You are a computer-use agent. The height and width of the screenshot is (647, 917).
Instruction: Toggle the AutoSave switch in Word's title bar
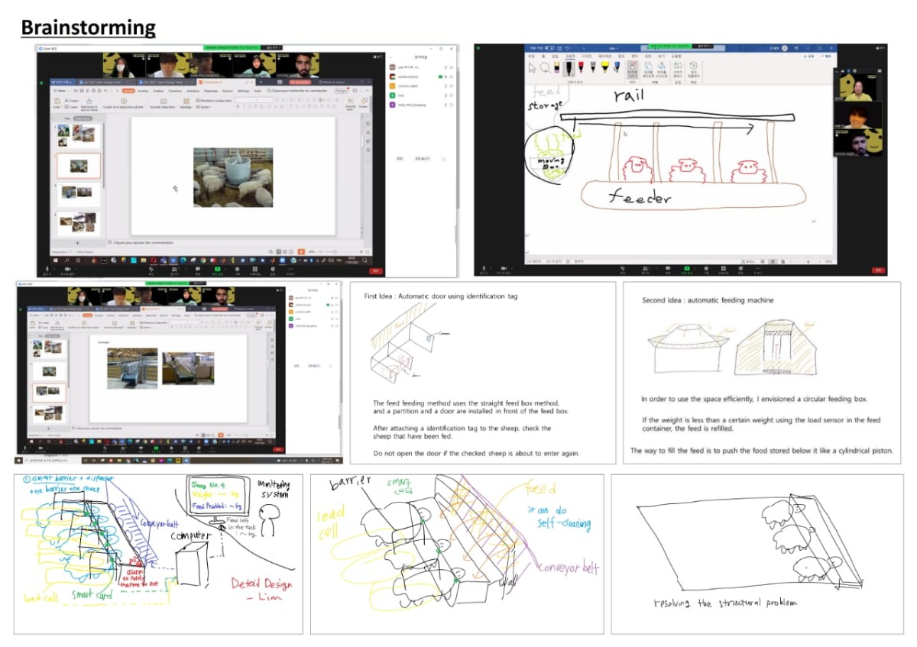pos(550,47)
